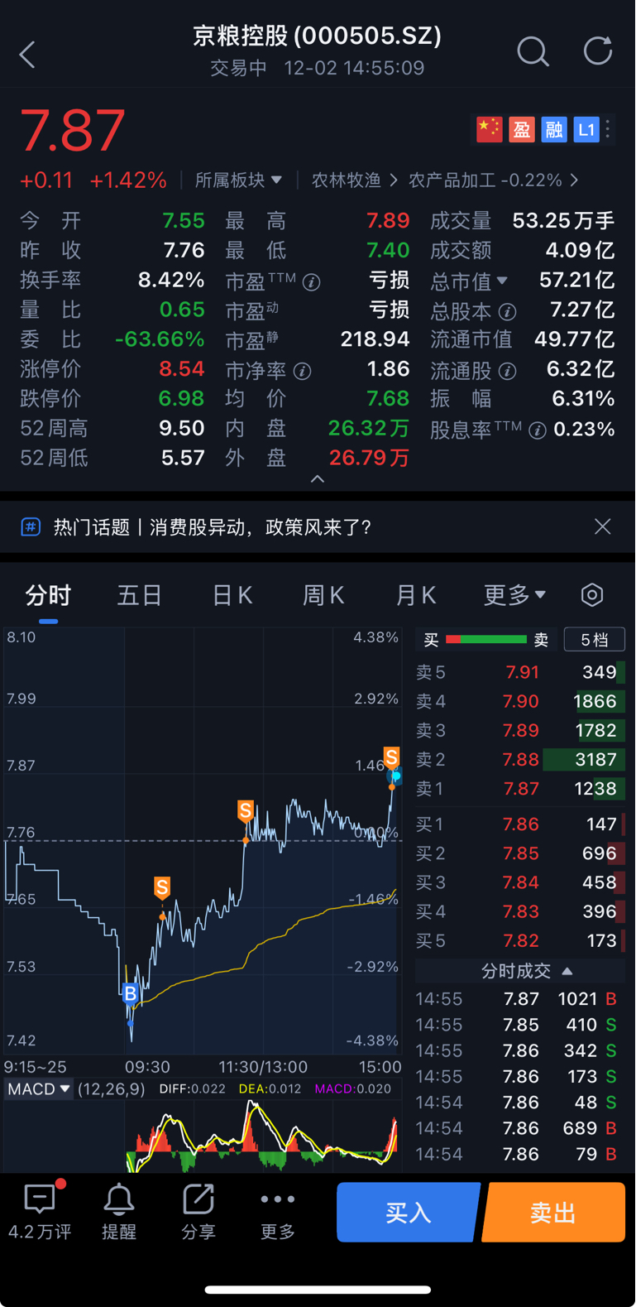
Task: Select the 买3 row at 7.84
Action: (x=519, y=882)
